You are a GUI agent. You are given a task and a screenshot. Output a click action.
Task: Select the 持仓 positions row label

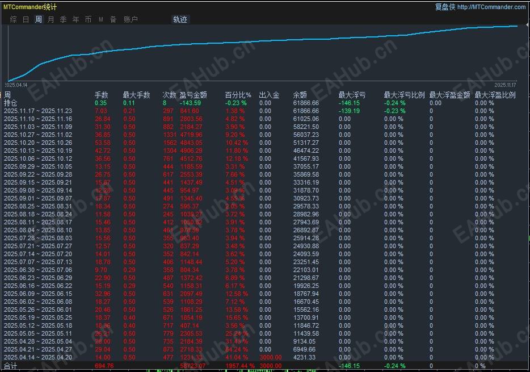tap(10, 103)
